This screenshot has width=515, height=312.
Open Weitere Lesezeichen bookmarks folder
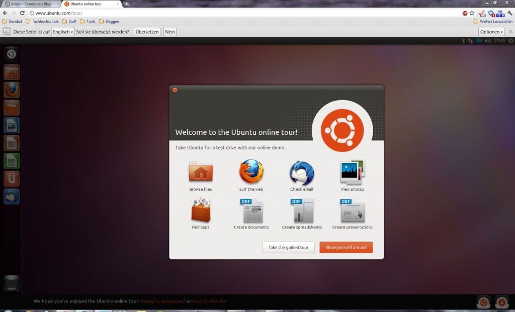point(493,21)
